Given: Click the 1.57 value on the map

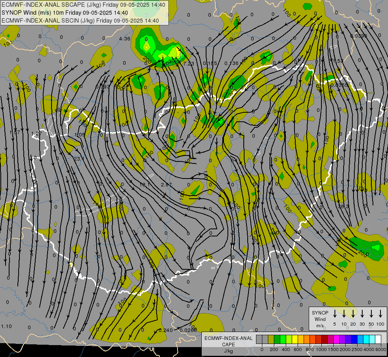Looking at the screenshot, I should [x=15, y=132].
